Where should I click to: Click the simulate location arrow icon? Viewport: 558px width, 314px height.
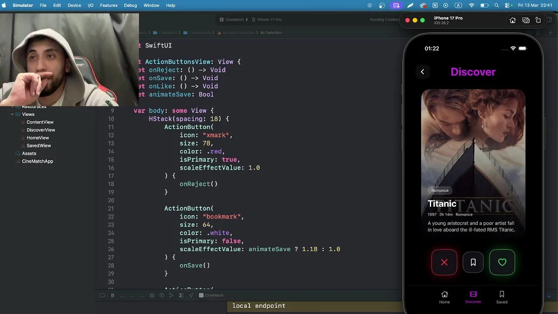click(191, 295)
